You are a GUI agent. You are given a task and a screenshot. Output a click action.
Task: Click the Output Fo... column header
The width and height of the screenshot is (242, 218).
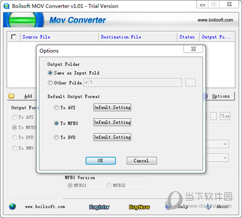(217, 37)
